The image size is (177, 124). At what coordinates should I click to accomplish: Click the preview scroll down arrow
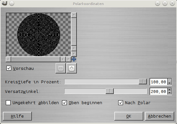[74, 54]
